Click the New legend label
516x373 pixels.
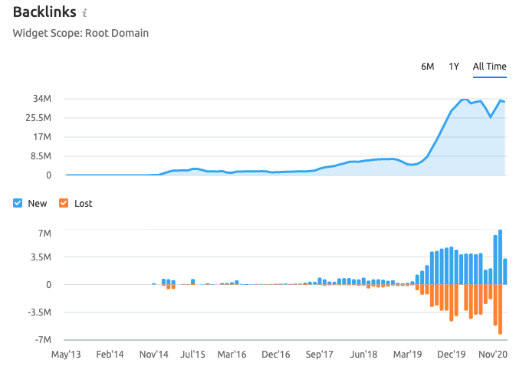coord(38,204)
